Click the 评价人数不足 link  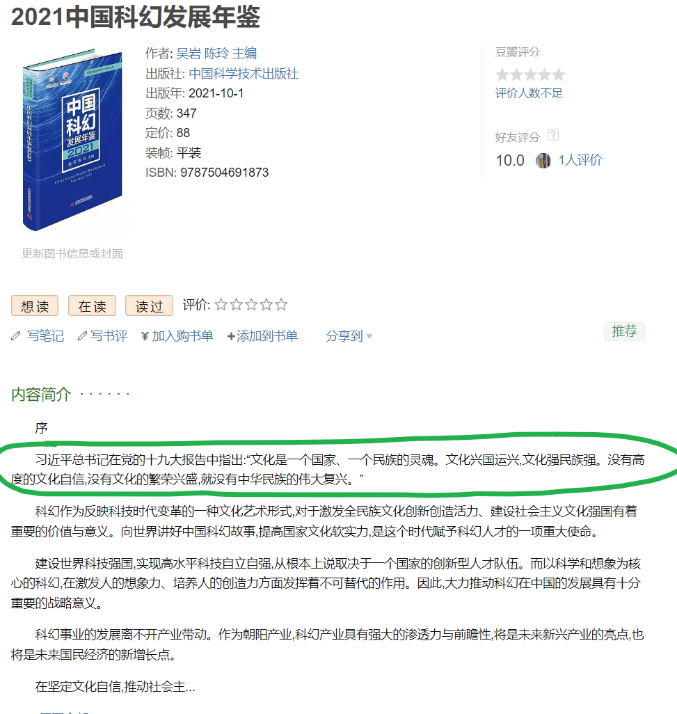point(529,93)
